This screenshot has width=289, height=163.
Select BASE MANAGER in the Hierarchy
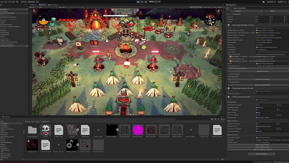14,13
